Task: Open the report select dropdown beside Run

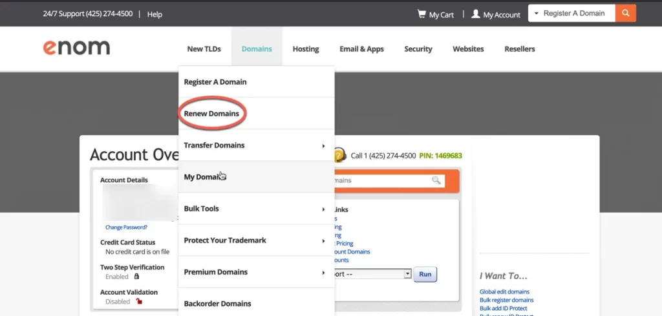Action: point(407,274)
